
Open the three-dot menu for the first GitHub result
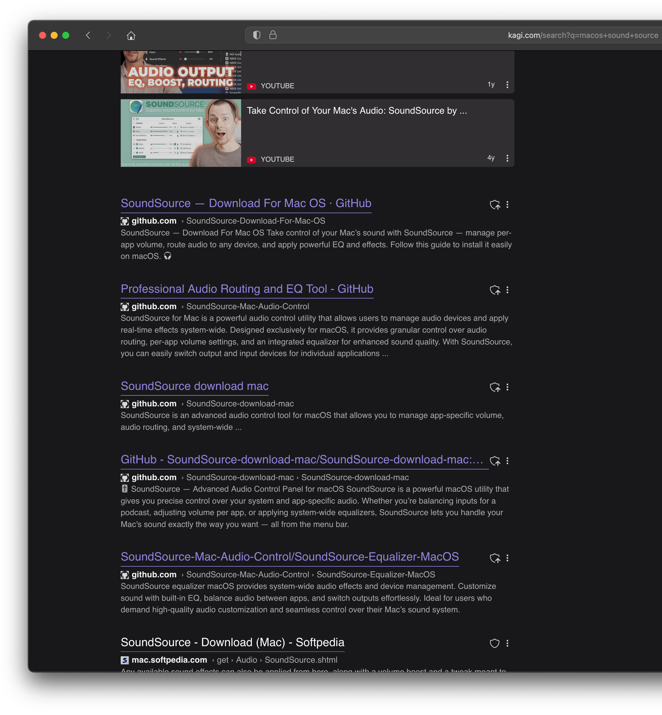(x=508, y=205)
